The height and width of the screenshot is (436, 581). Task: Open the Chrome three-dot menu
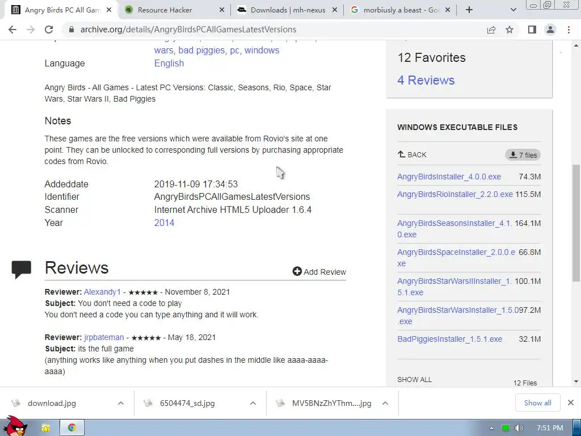[x=569, y=30]
